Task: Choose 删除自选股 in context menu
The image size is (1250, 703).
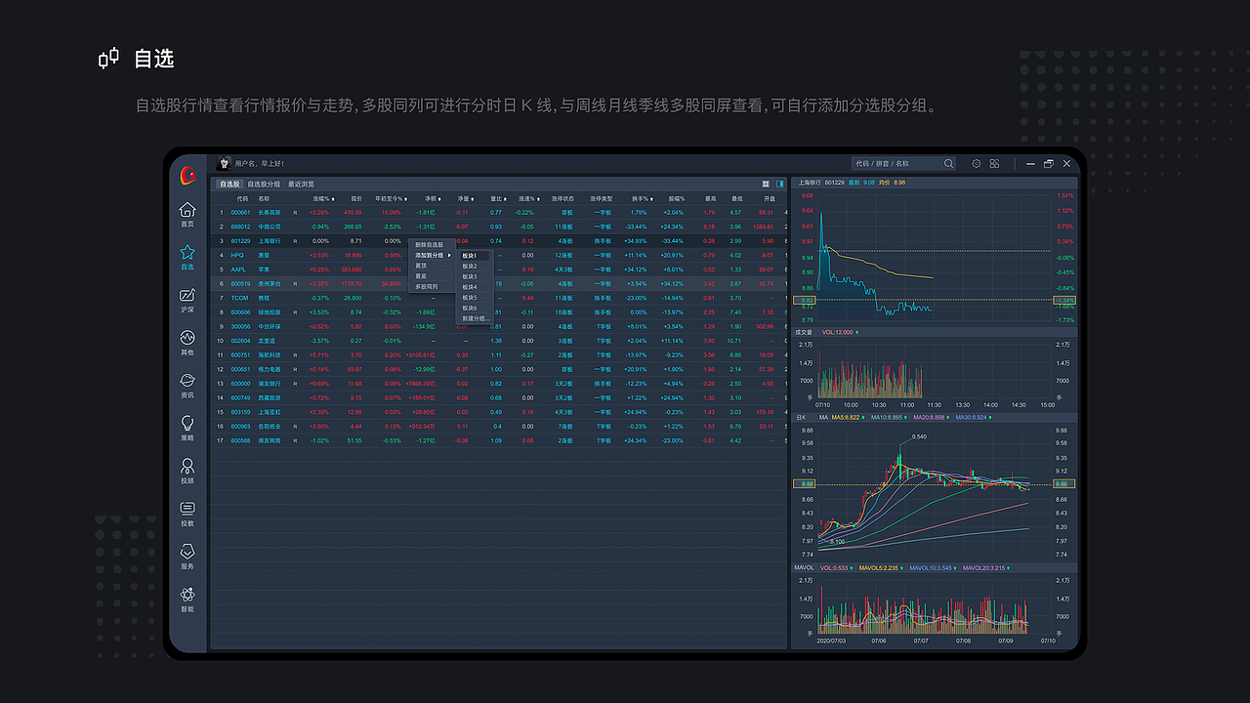Action: pos(430,245)
